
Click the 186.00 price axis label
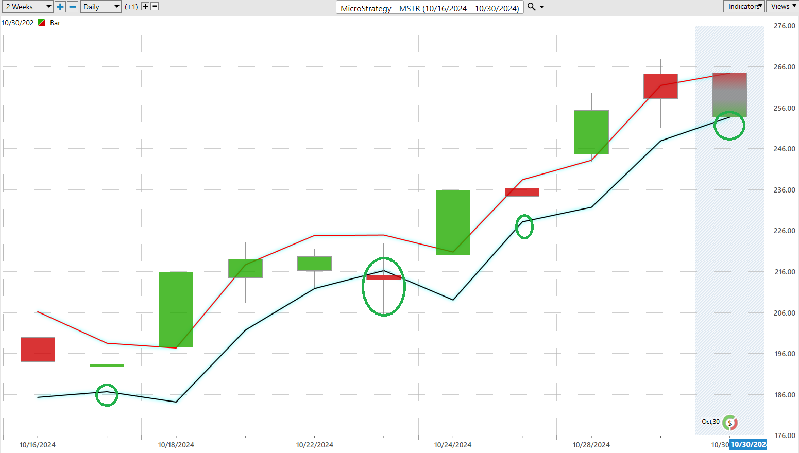point(785,395)
